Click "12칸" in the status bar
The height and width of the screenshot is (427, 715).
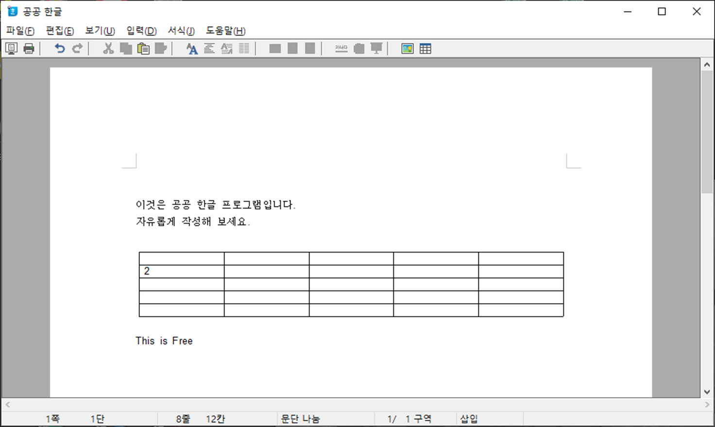216,419
